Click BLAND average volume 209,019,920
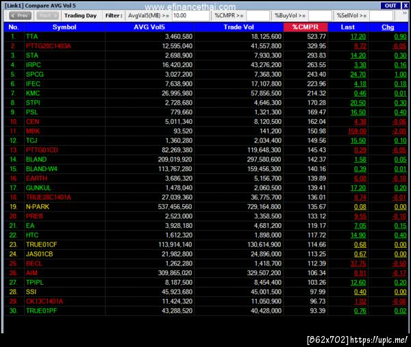411x347 pixels. [x=175, y=159]
